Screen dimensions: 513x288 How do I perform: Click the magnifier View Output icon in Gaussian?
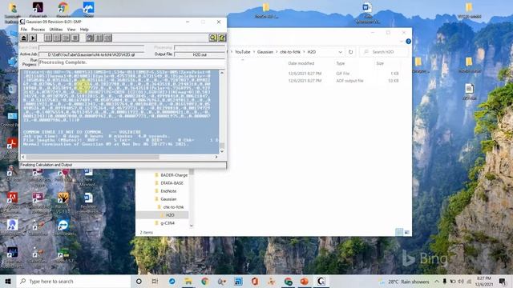click(213, 38)
